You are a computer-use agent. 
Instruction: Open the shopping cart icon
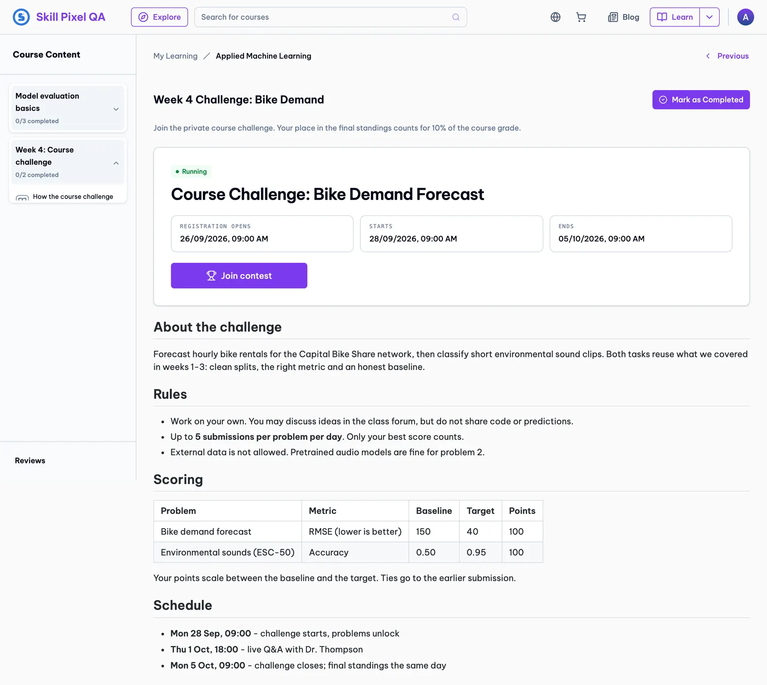click(581, 17)
